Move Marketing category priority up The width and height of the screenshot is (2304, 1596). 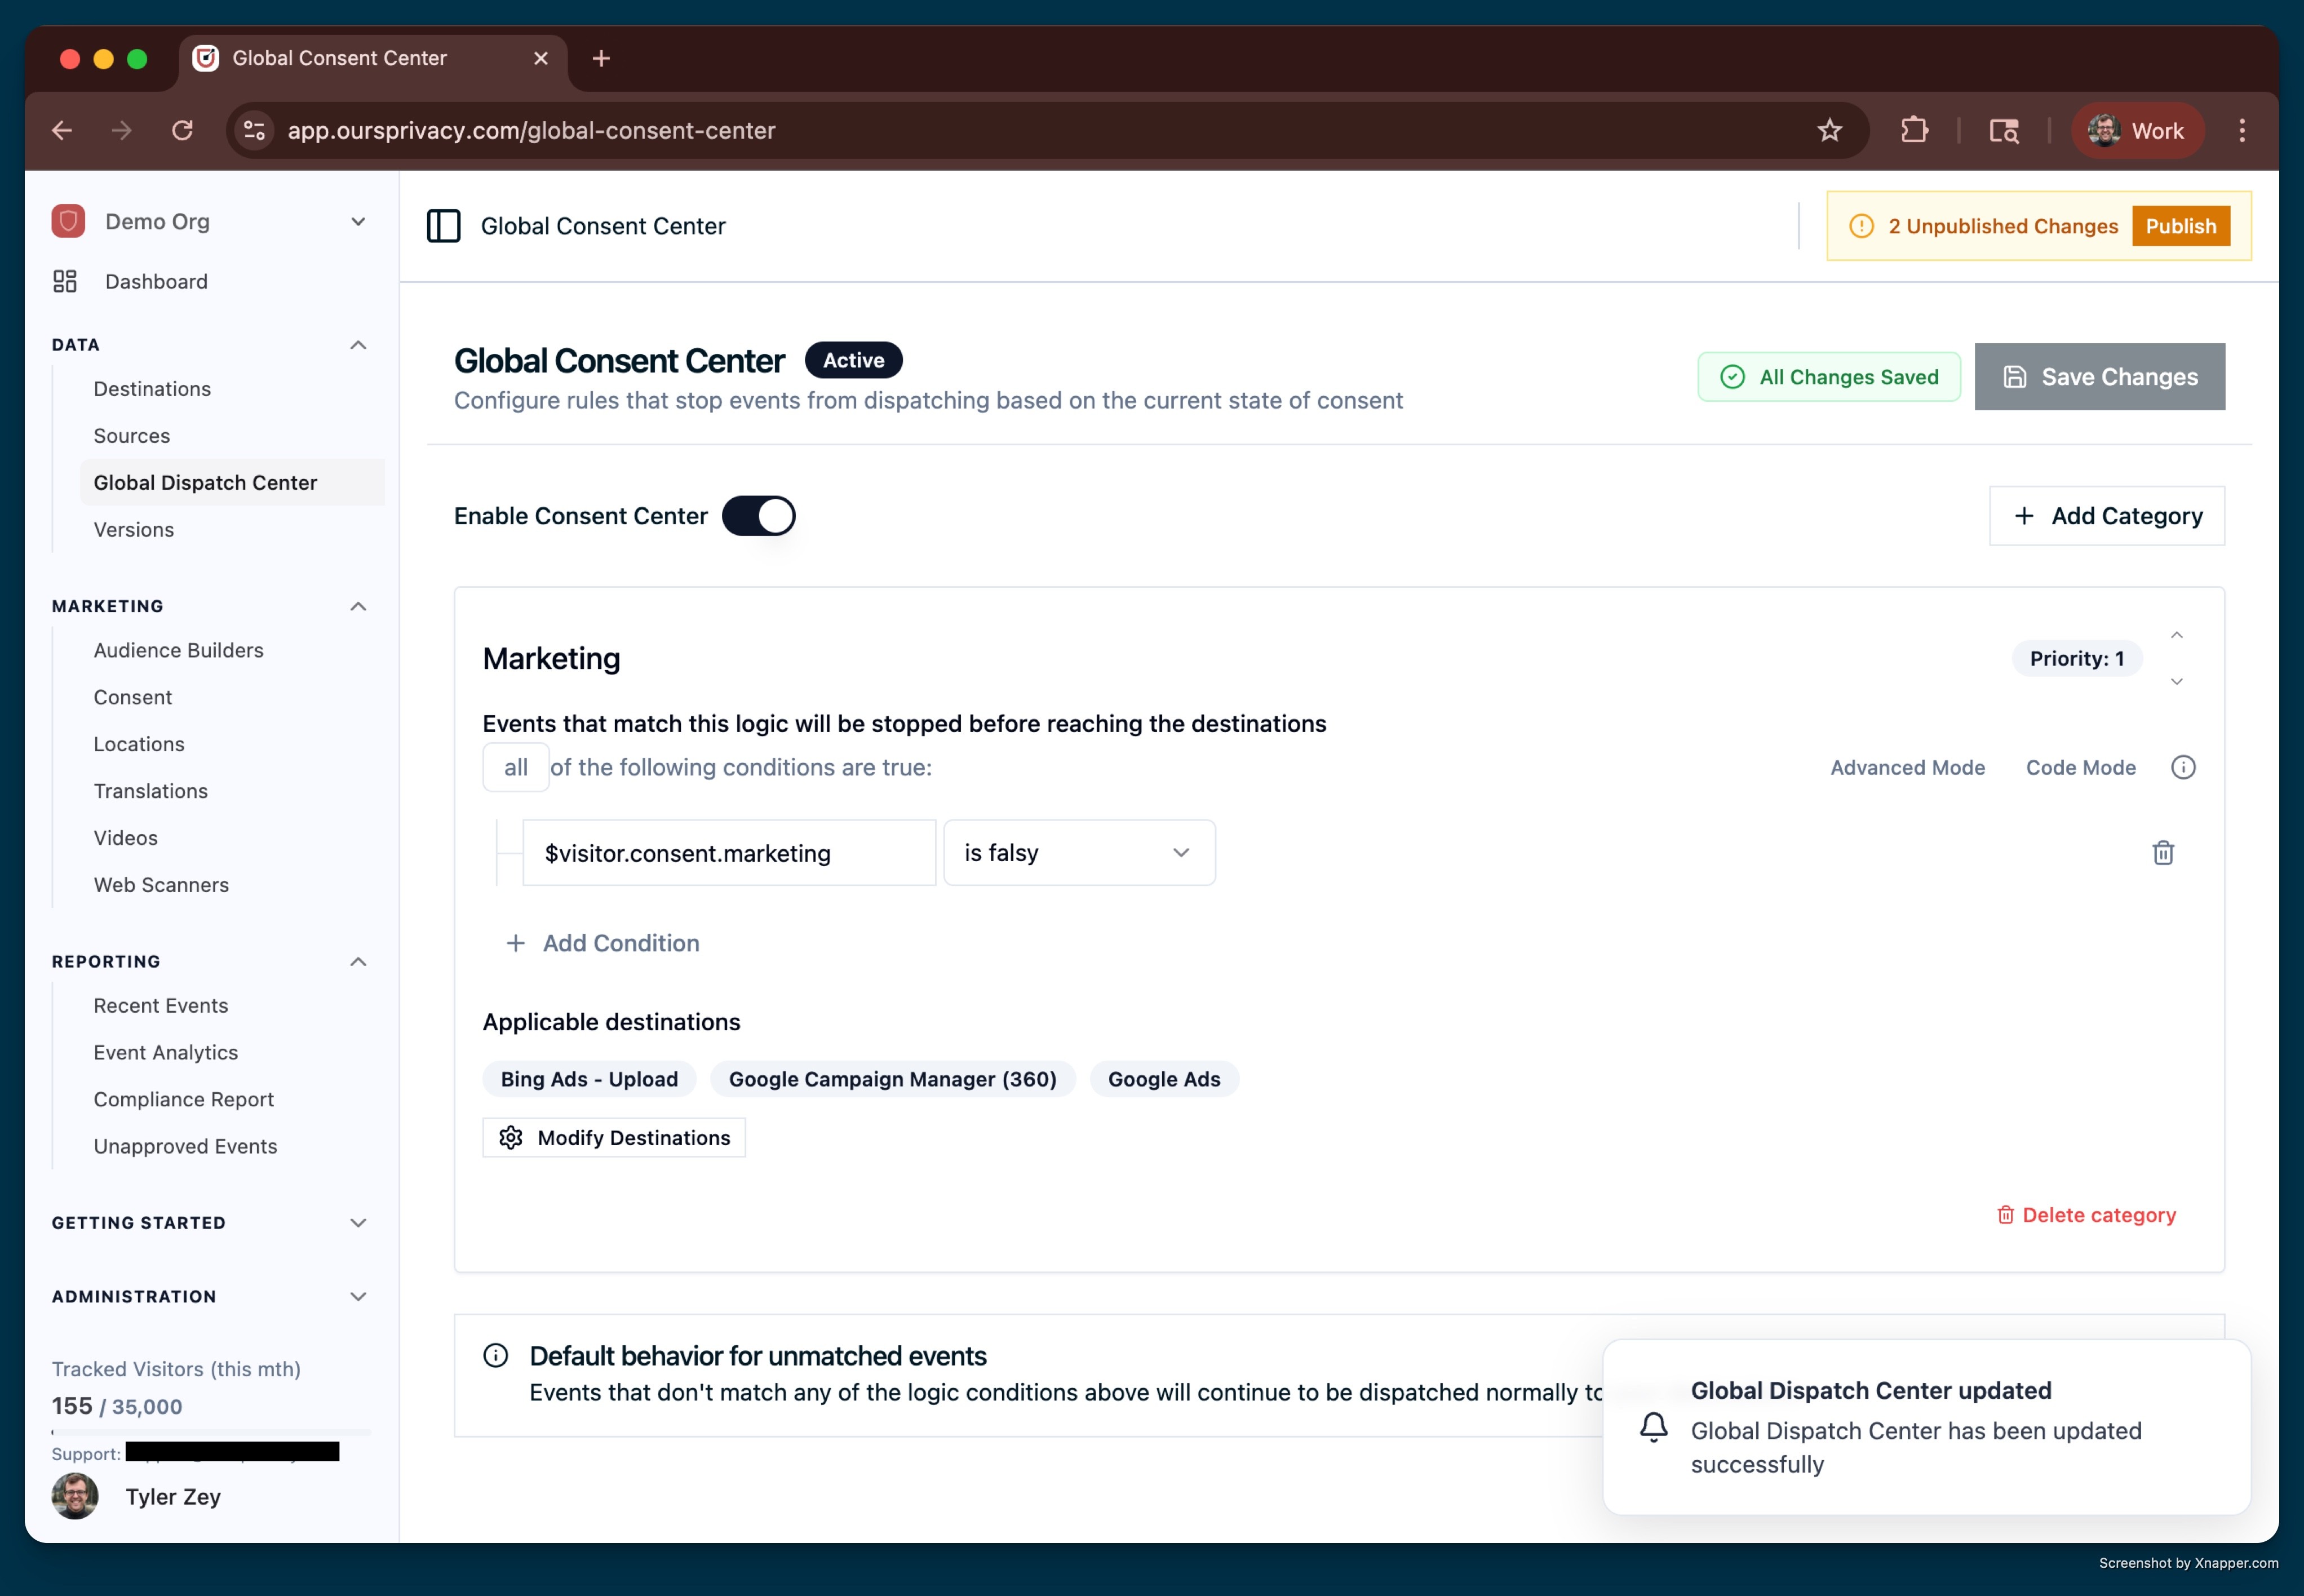[x=2177, y=636]
